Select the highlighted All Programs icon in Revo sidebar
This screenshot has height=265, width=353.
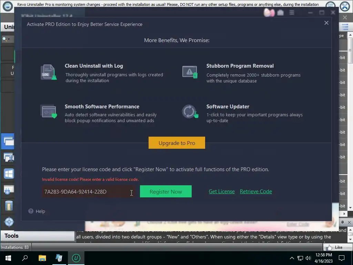pos(8,141)
